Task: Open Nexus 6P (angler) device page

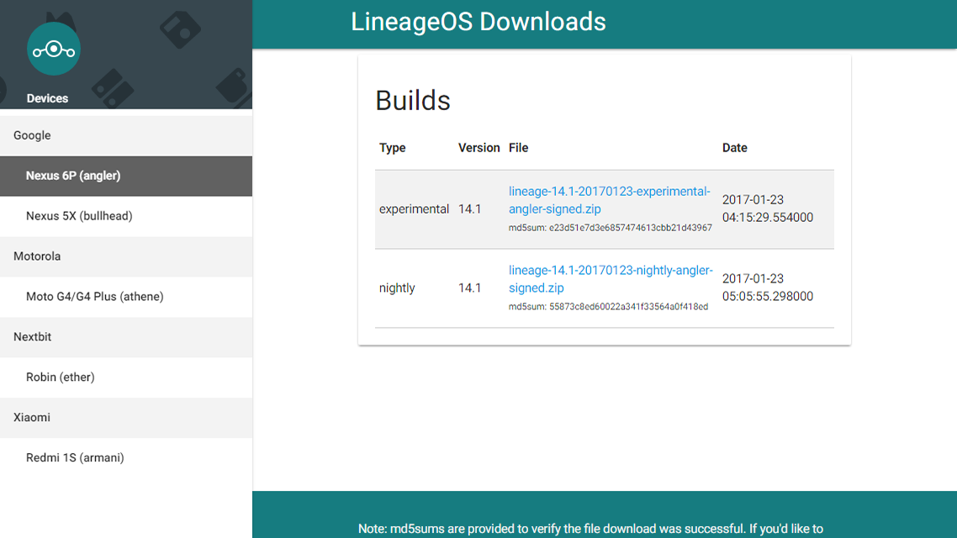Action: 126,176
